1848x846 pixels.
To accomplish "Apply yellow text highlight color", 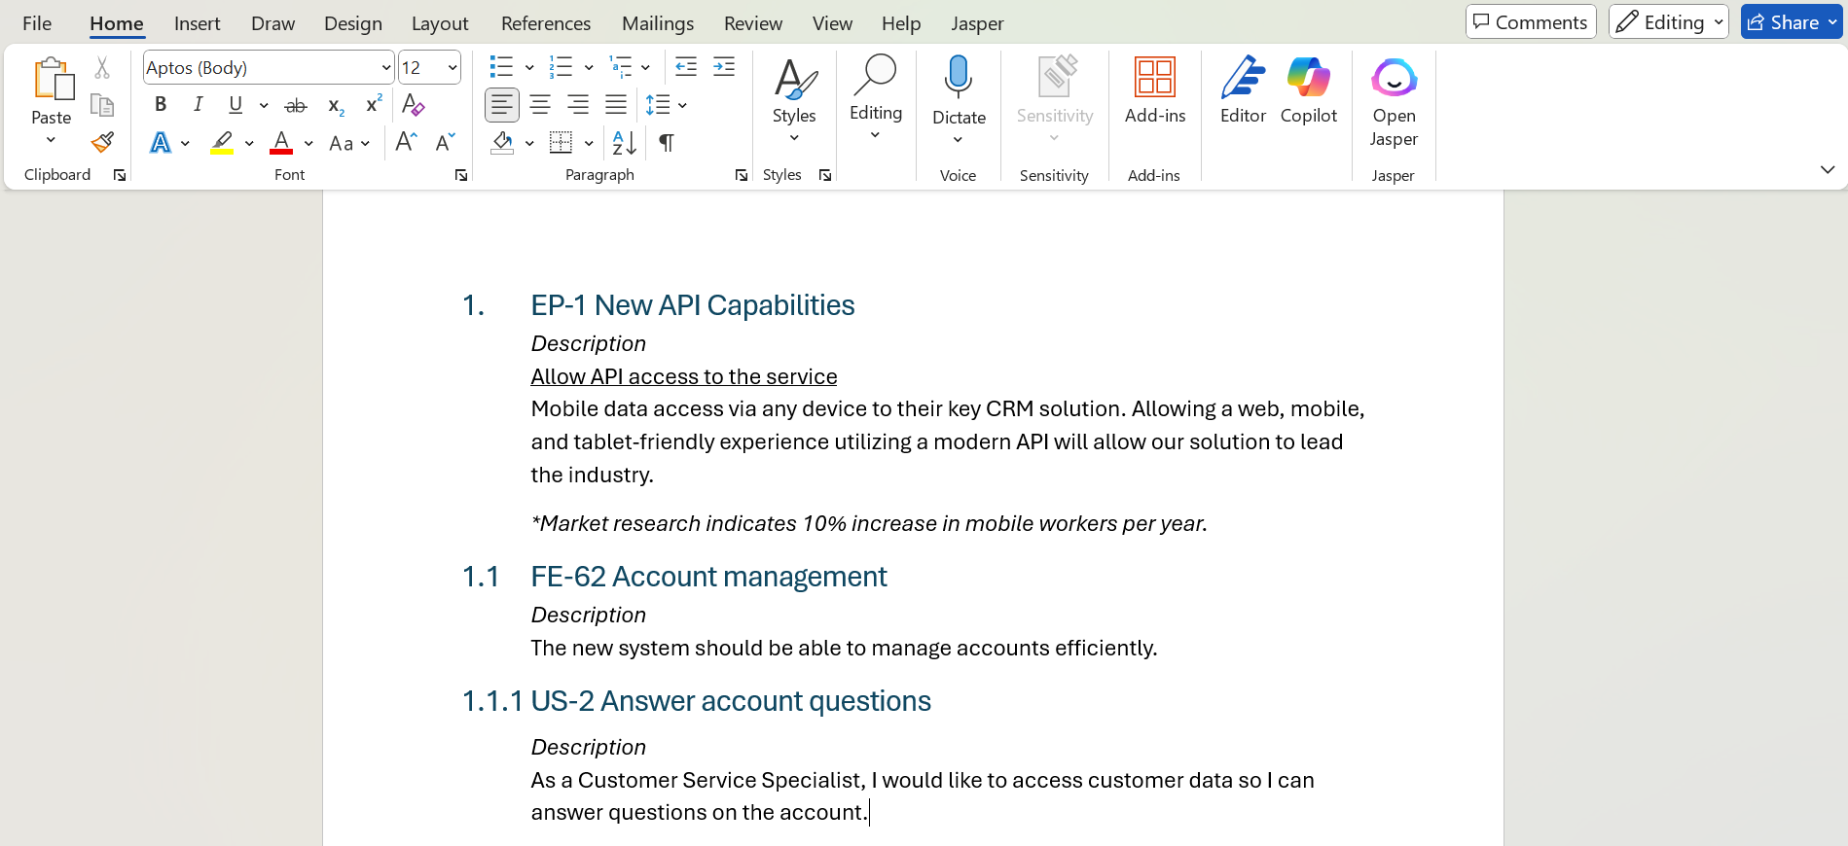I will [222, 143].
